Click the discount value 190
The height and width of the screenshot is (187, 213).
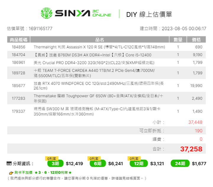pyautogui.click(x=199, y=131)
